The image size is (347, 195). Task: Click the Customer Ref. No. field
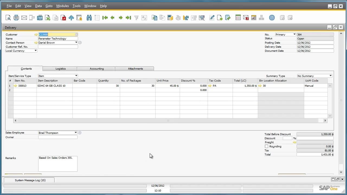click(58, 47)
